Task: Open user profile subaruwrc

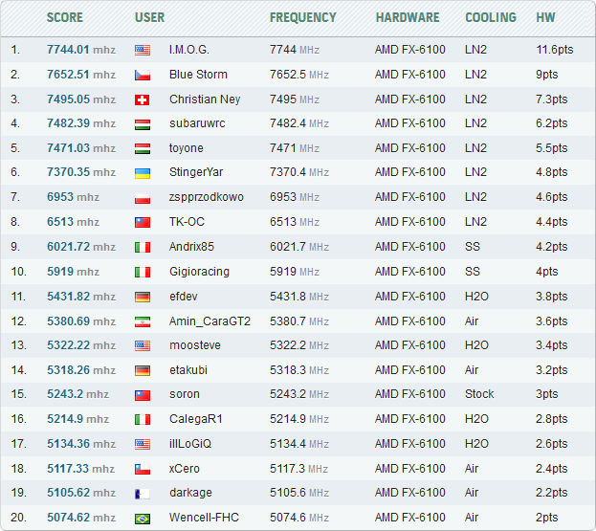Action: (x=197, y=123)
